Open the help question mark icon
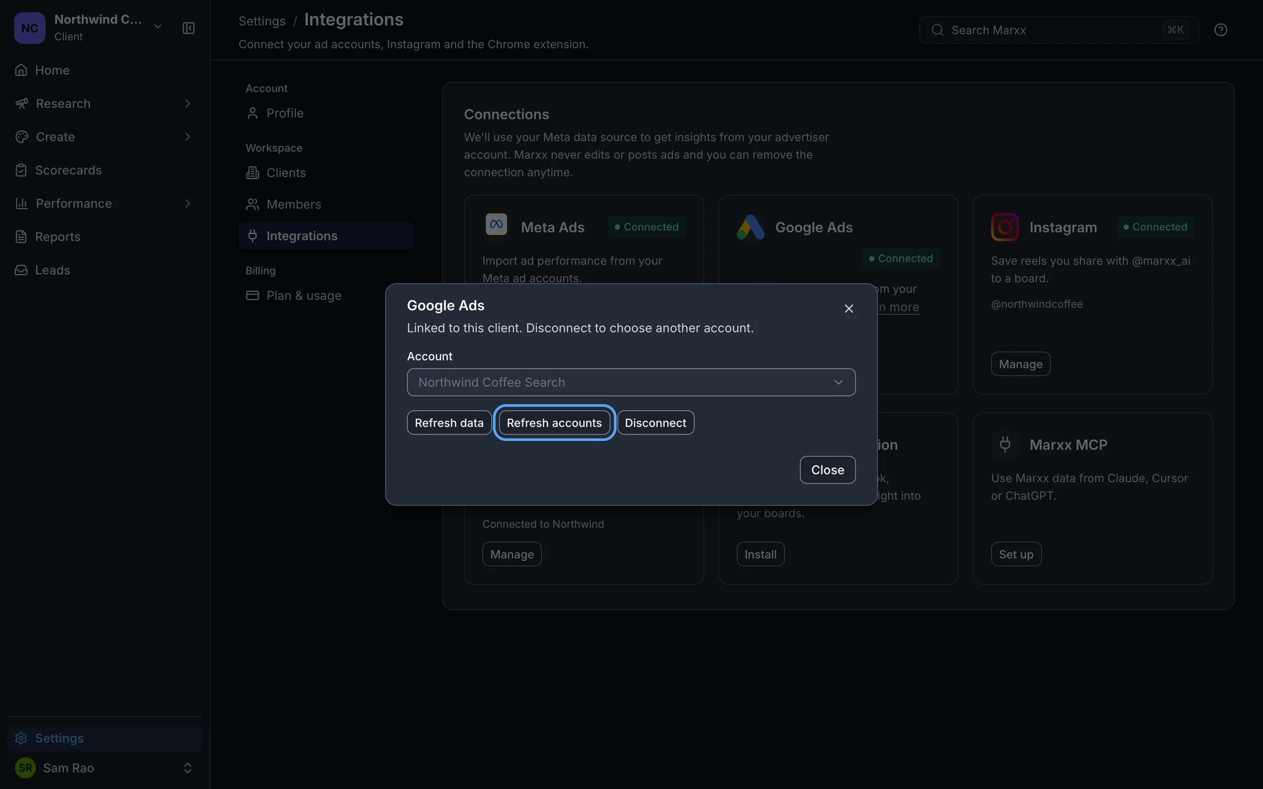The height and width of the screenshot is (789, 1263). pyautogui.click(x=1220, y=30)
